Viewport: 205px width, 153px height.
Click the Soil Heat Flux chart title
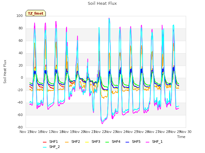(102, 4)
